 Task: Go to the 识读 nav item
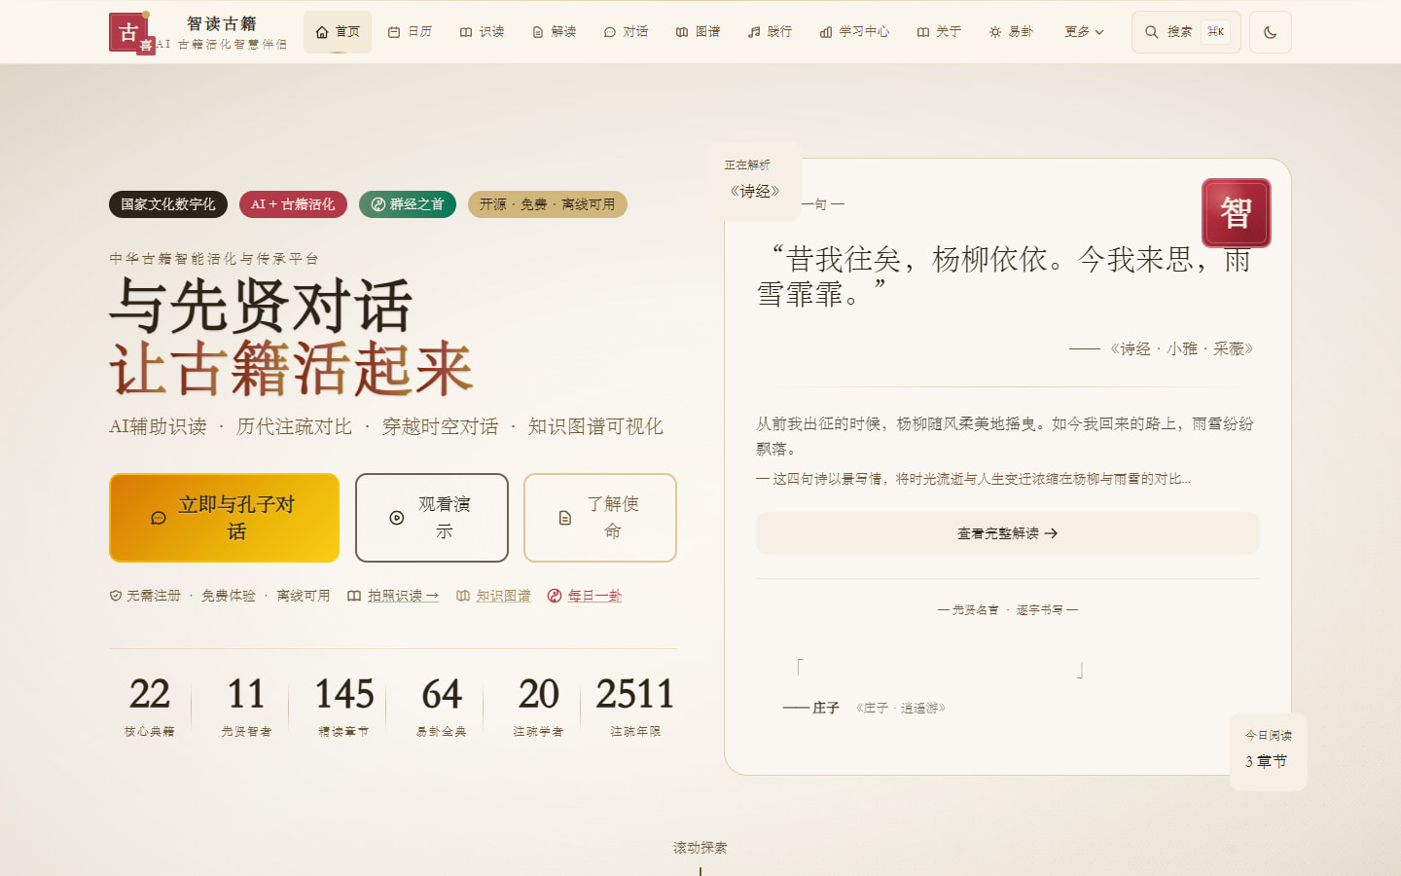point(482,32)
